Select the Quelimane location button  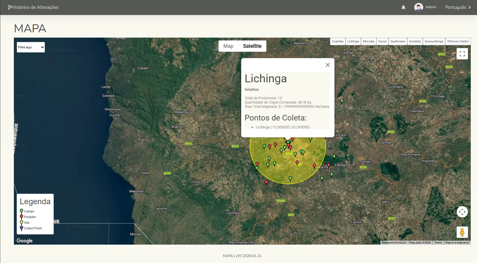coord(398,41)
